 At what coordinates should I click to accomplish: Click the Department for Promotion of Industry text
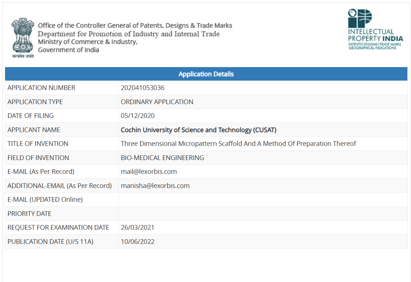point(129,34)
